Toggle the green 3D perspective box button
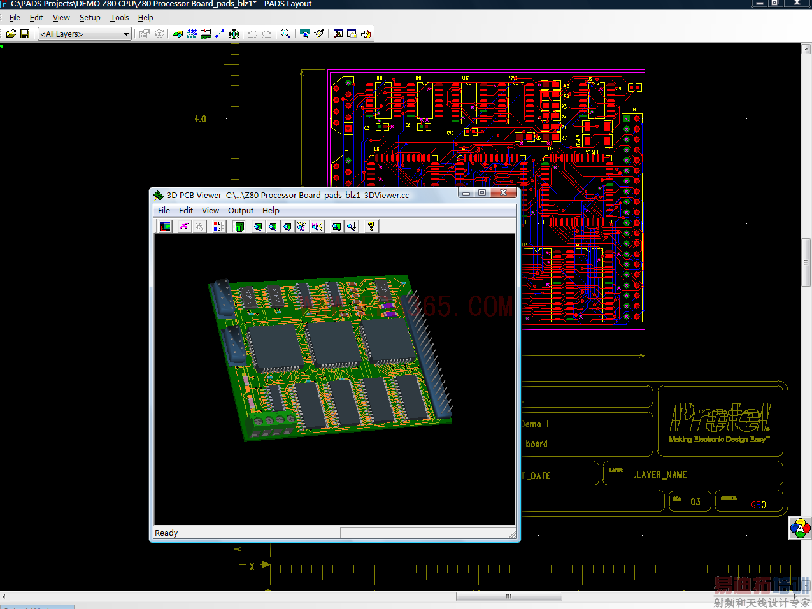This screenshot has height=609, width=812. click(x=239, y=226)
